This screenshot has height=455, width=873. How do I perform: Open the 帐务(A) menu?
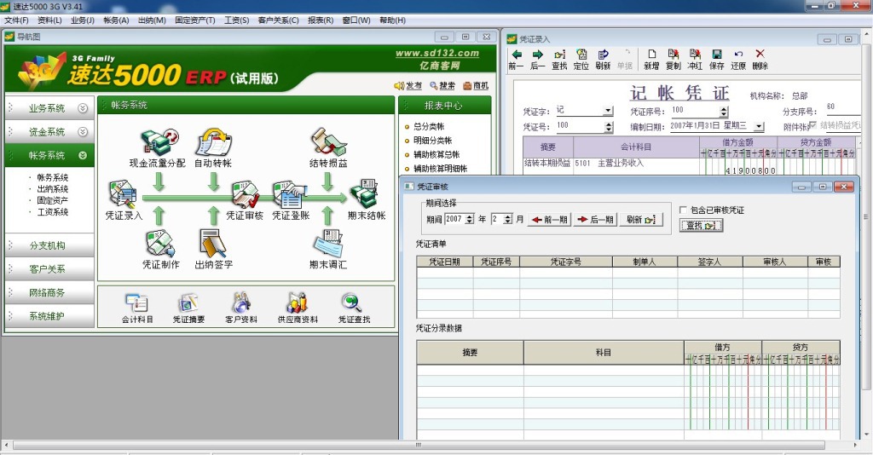point(116,20)
